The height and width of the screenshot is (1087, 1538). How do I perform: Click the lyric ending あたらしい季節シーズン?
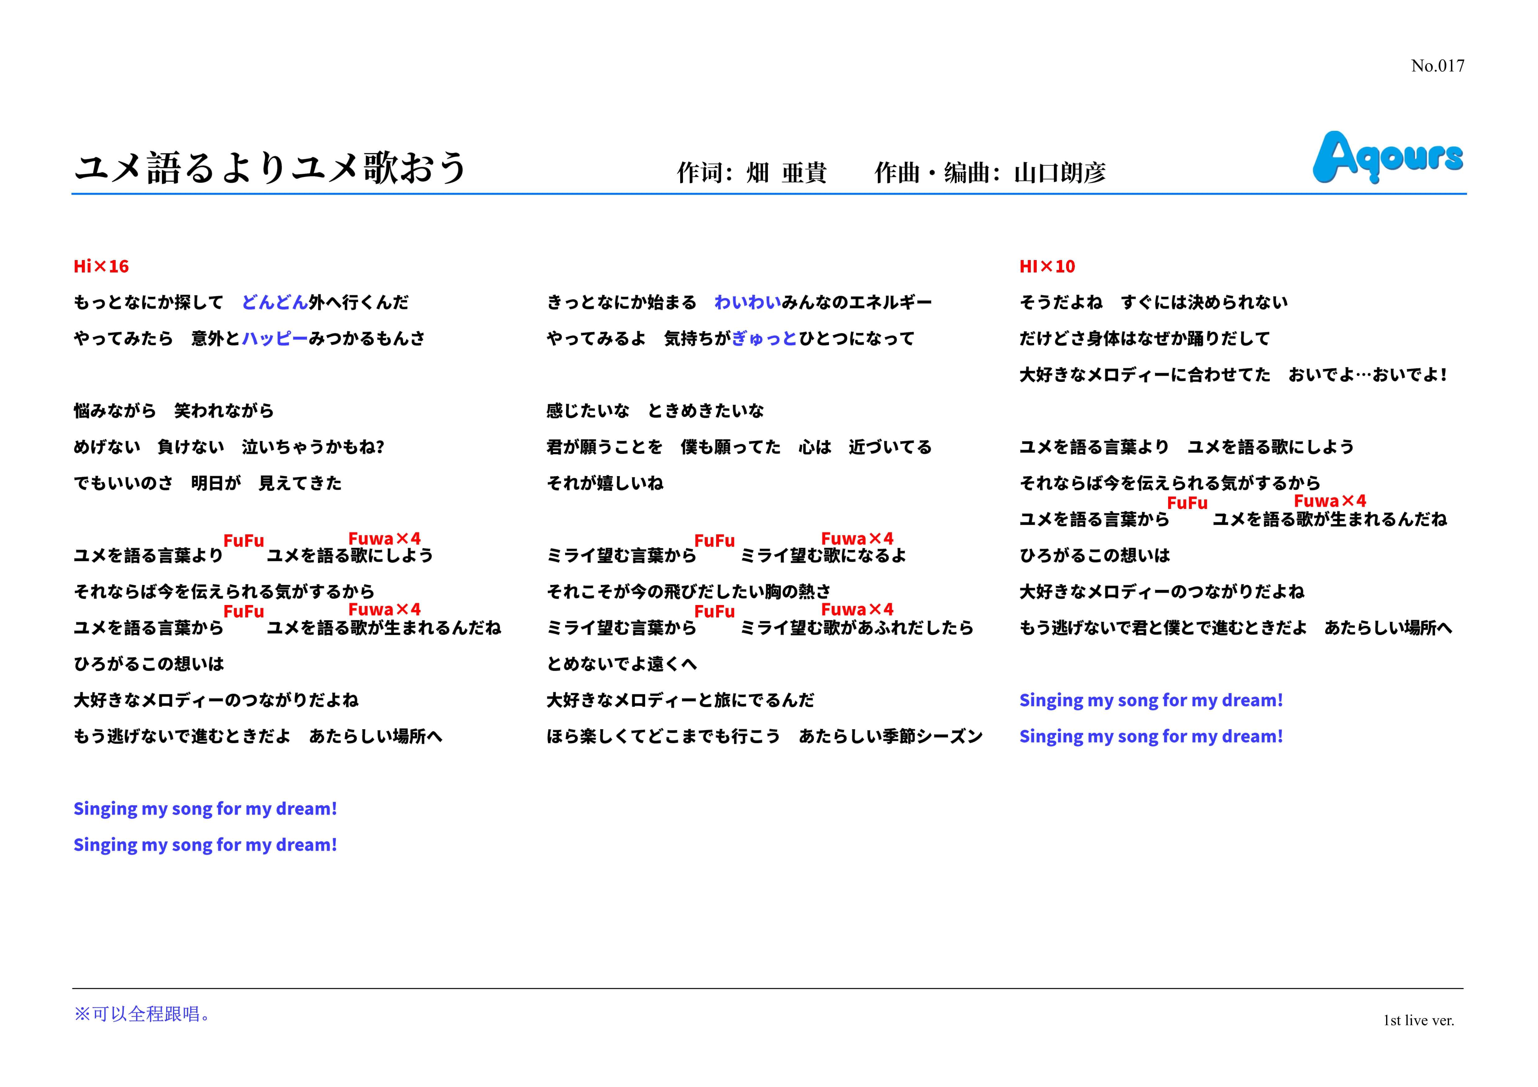pos(890,737)
